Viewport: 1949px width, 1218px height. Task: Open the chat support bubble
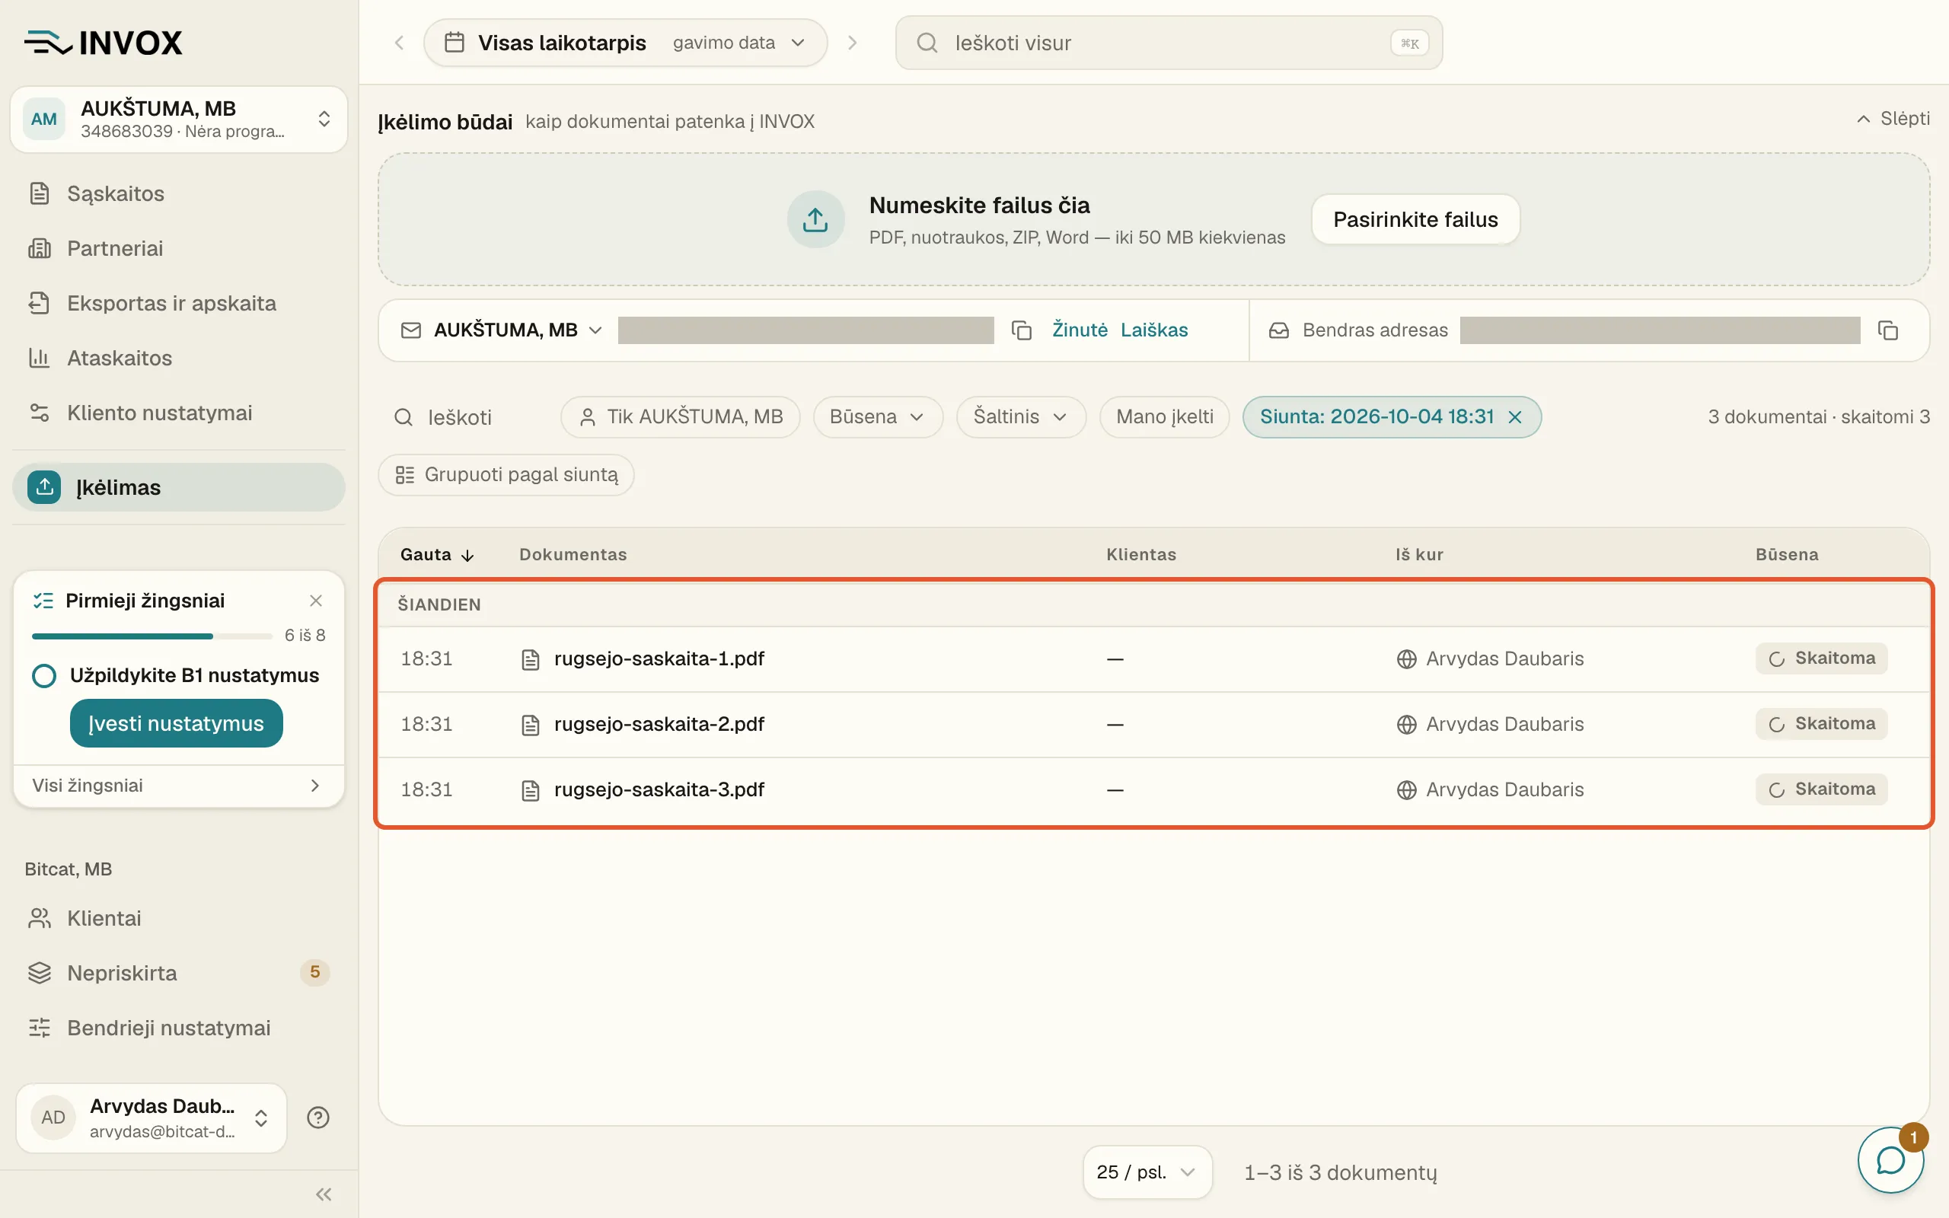tap(1890, 1161)
